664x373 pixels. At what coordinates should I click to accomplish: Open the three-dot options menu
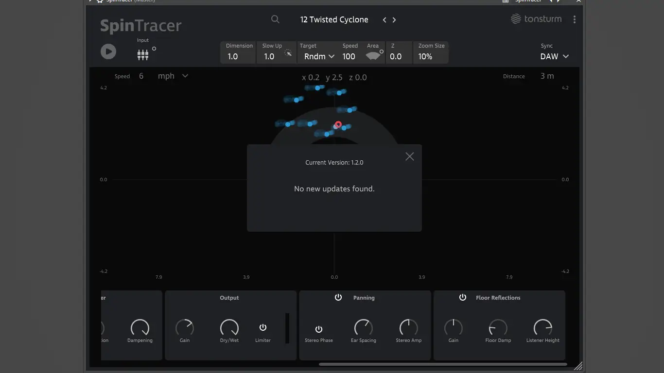[x=574, y=19]
